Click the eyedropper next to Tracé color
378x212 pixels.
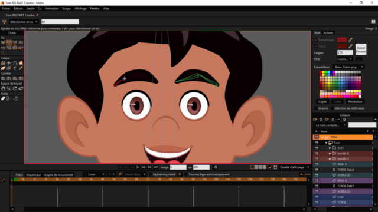point(350,46)
